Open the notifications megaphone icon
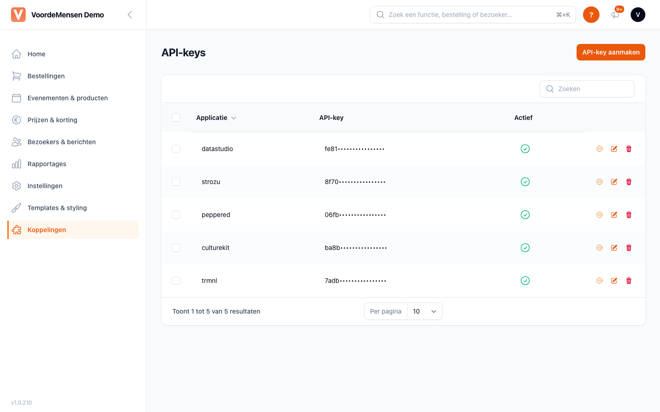The width and height of the screenshot is (660, 412). point(615,15)
